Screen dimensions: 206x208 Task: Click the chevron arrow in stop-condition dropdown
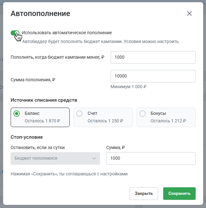(94, 158)
